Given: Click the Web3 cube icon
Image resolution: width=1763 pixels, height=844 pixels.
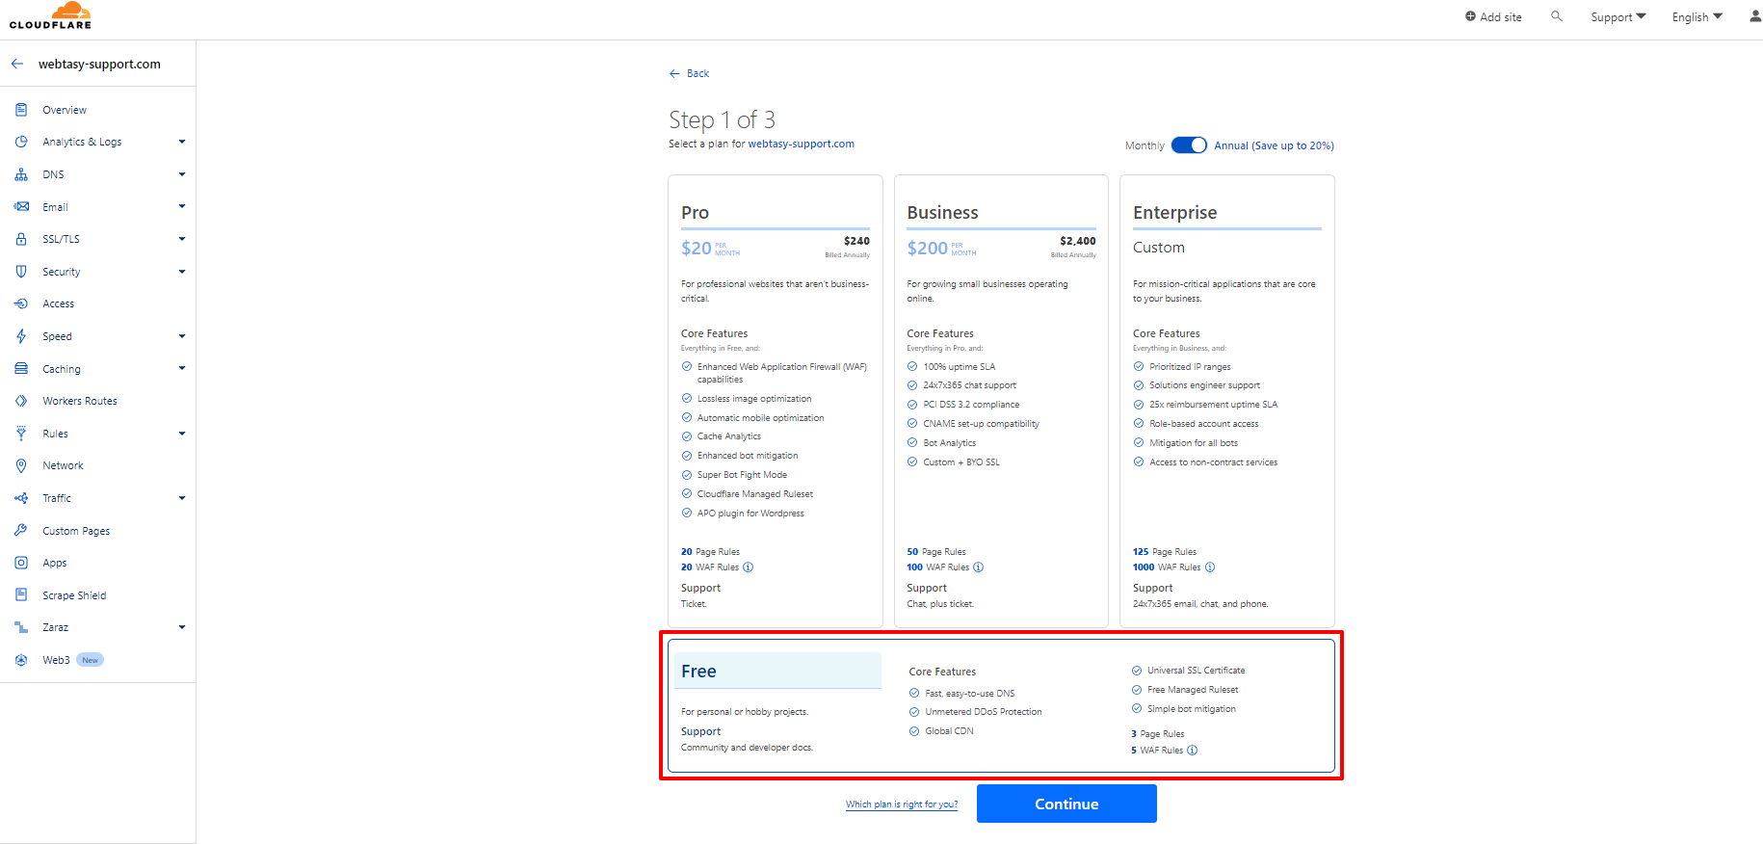Looking at the screenshot, I should (x=21, y=660).
